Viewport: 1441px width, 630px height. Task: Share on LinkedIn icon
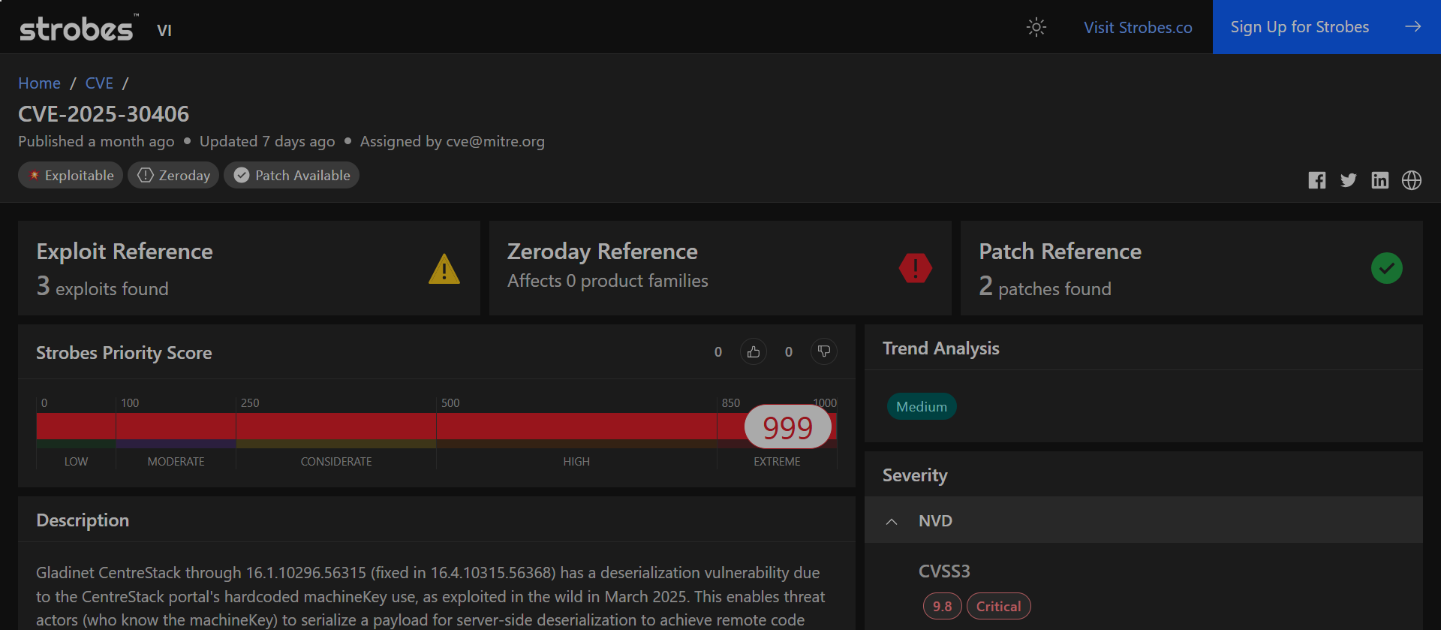[x=1380, y=180]
